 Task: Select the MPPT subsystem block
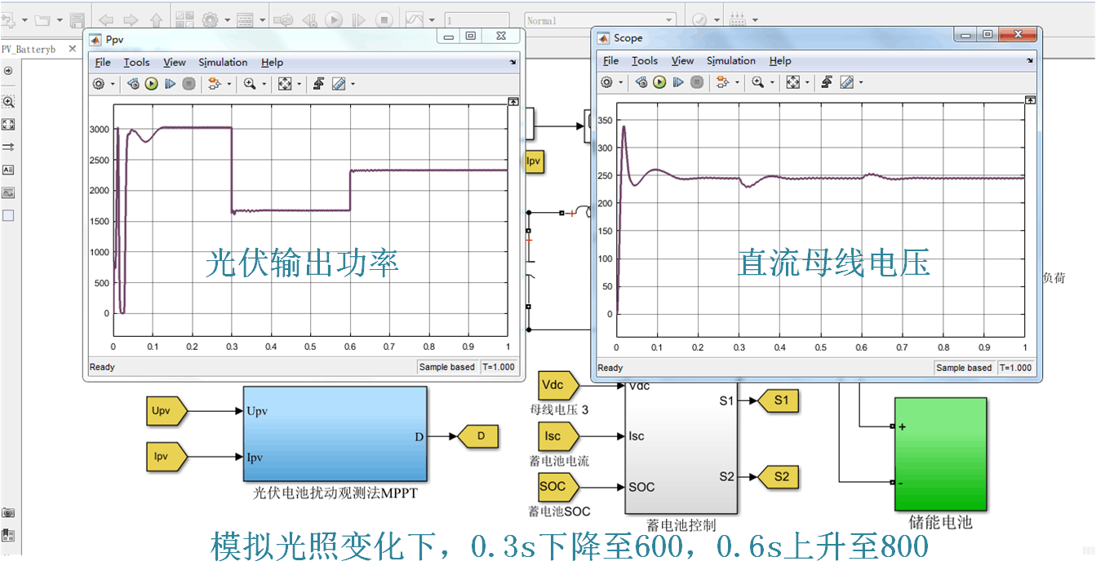[335, 434]
